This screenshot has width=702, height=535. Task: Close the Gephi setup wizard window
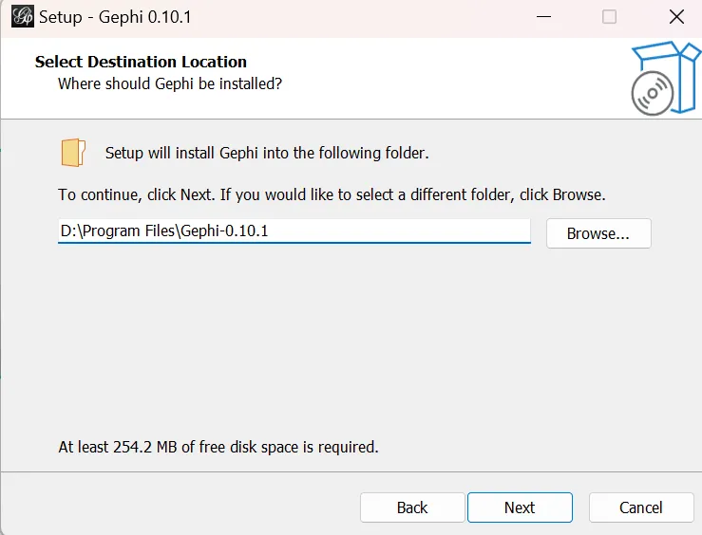click(675, 17)
